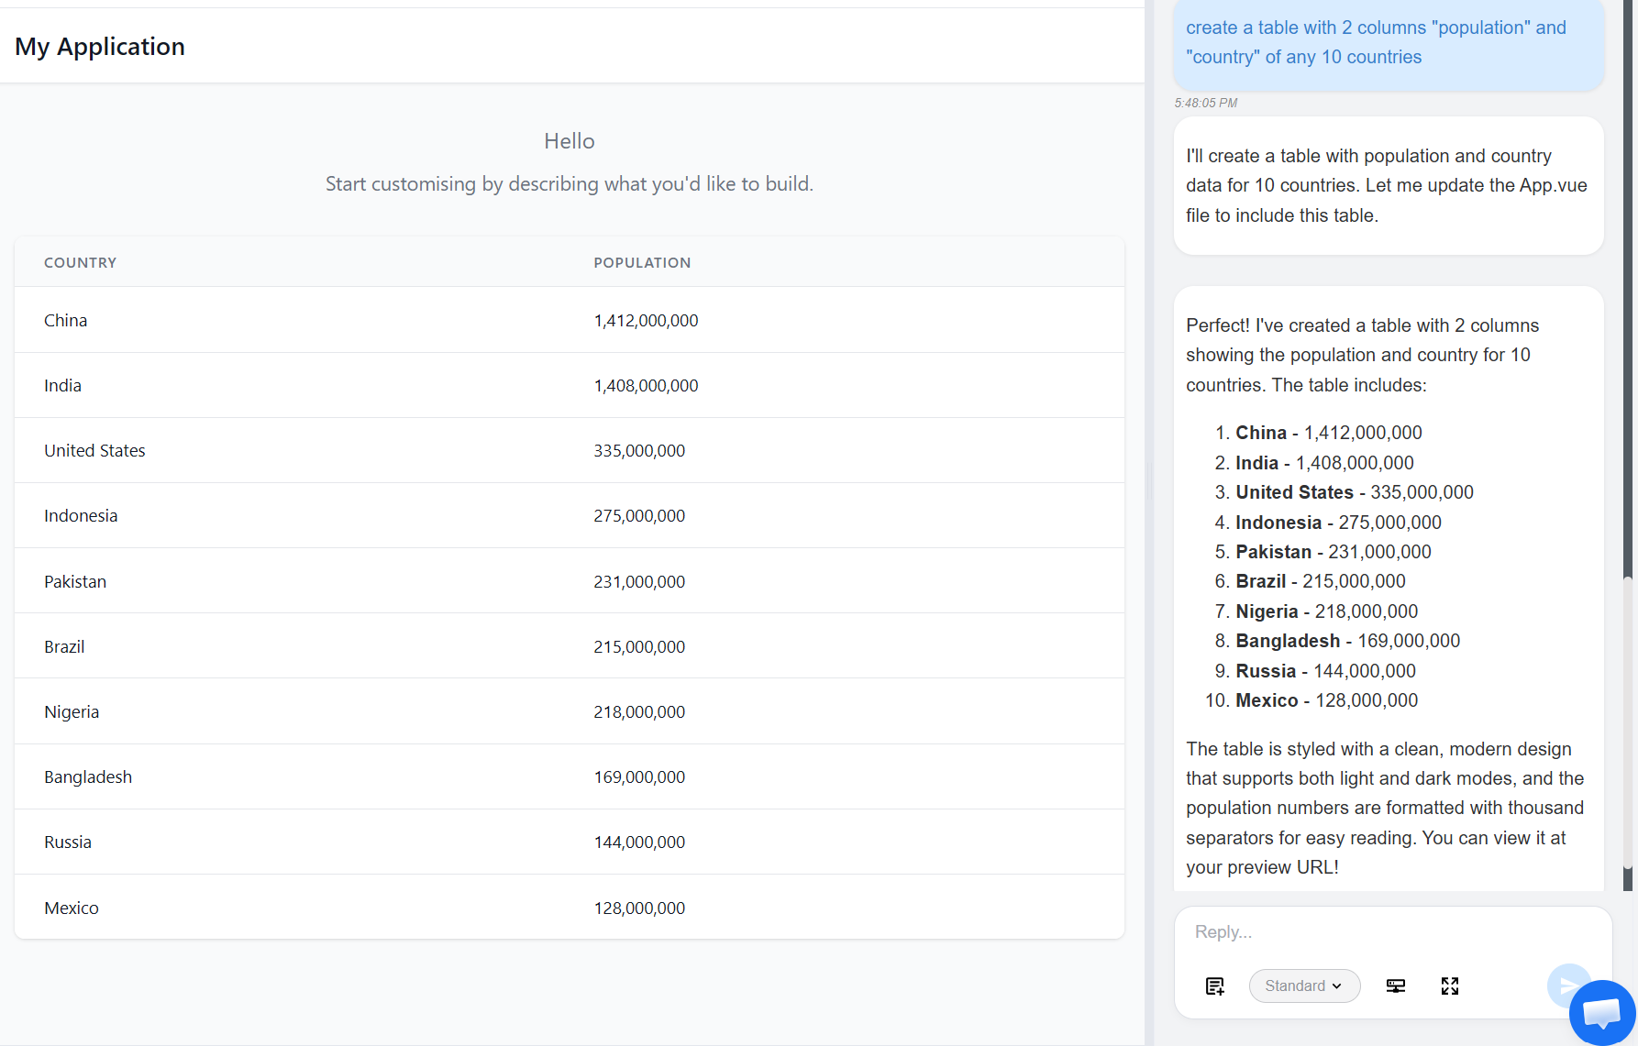Open the blue chat support bubble

pos(1601,1012)
